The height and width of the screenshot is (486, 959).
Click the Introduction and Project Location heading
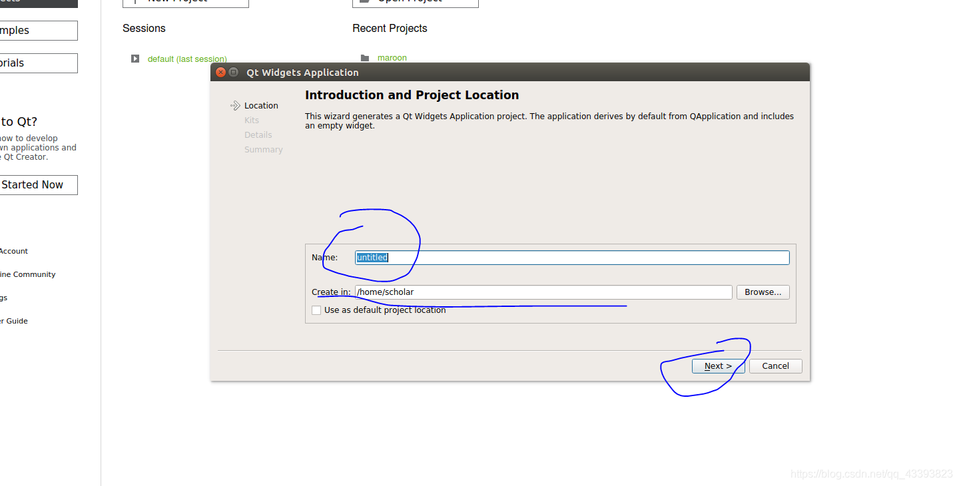click(412, 95)
